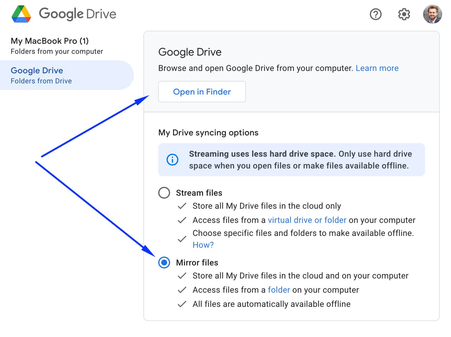
Task: Open the help question mark icon
Action: [375, 14]
